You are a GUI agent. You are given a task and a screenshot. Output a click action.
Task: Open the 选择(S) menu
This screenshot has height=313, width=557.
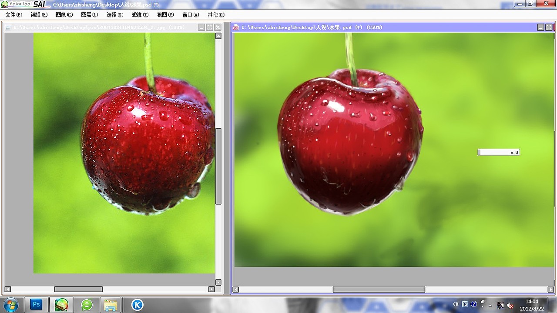114,15
